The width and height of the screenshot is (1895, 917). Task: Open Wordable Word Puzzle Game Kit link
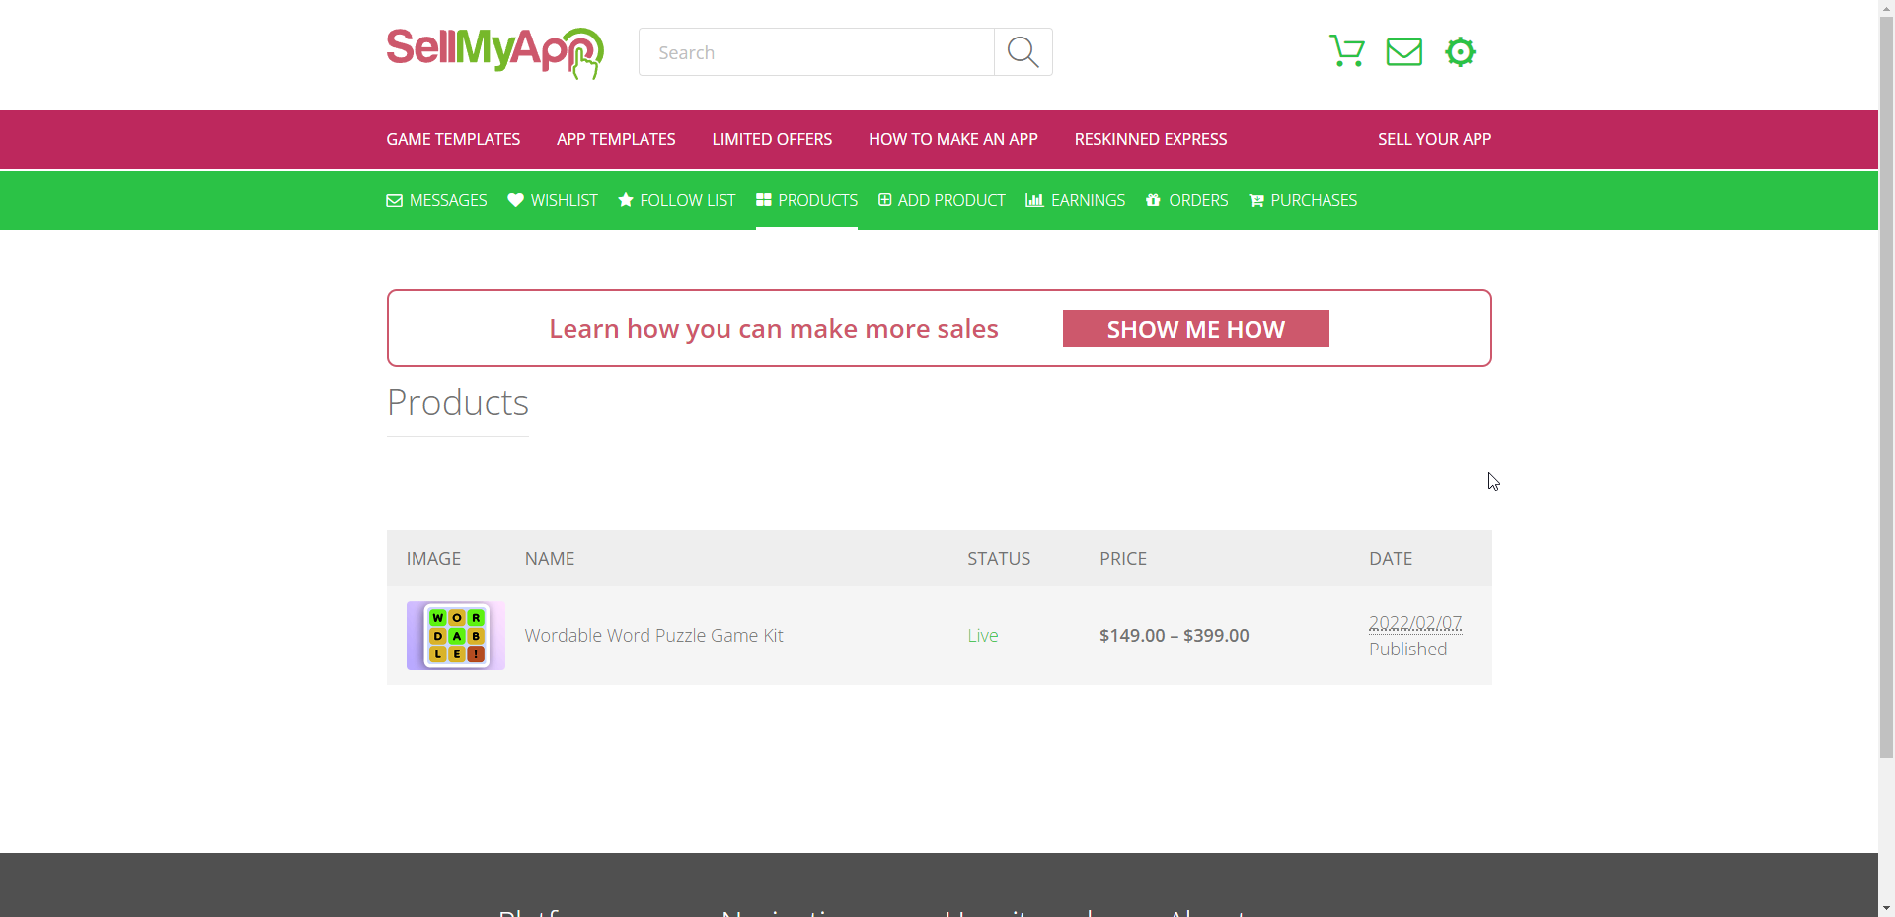tap(653, 636)
